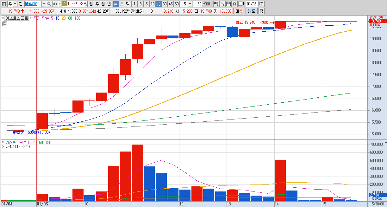Click the 매도 sell button
The height and width of the screenshot is (207, 387).
(252, 11)
